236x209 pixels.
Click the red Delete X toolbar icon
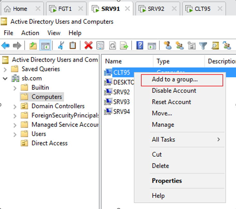coord(88,46)
